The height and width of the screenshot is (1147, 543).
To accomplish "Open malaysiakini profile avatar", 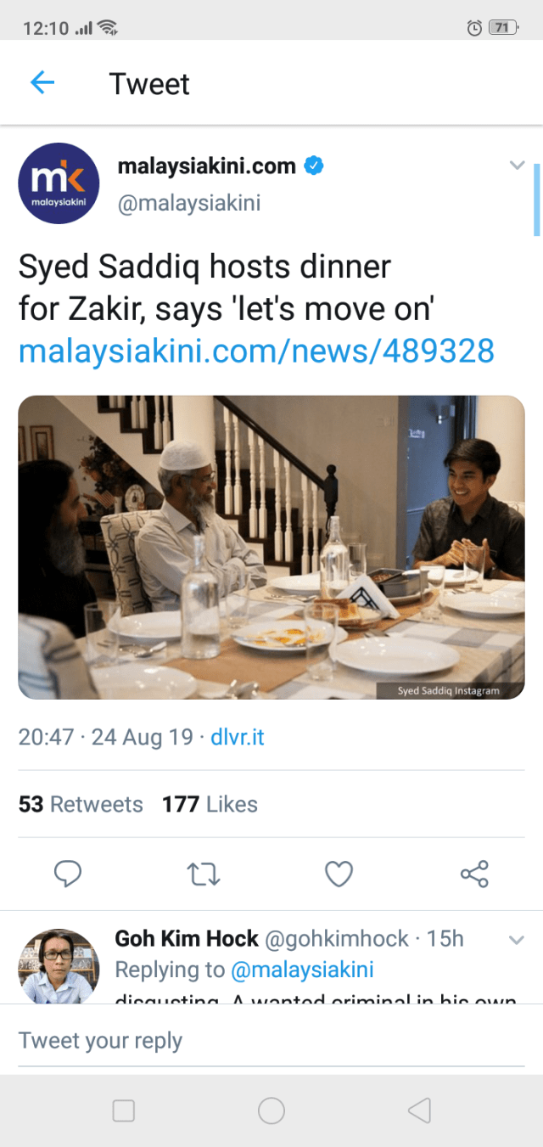I will [x=59, y=183].
